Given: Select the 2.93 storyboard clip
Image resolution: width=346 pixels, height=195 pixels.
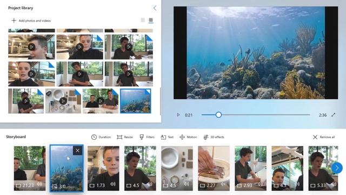Looking at the screenshot, I should 250,168.
